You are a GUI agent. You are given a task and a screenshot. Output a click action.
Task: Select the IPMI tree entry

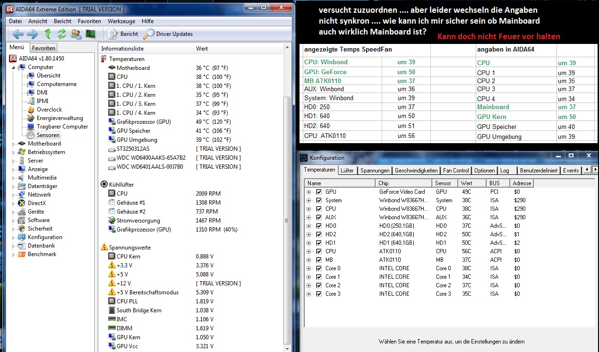pos(43,101)
